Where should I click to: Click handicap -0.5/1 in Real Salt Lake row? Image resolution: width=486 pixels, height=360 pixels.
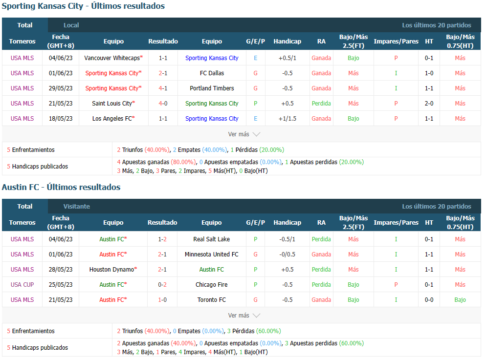tap(287, 239)
